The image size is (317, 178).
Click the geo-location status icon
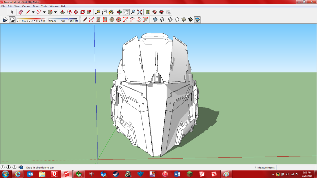(x=2, y=167)
